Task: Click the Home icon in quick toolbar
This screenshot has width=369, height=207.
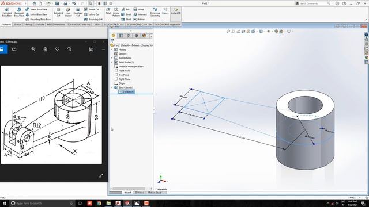Action: click(35, 3)
